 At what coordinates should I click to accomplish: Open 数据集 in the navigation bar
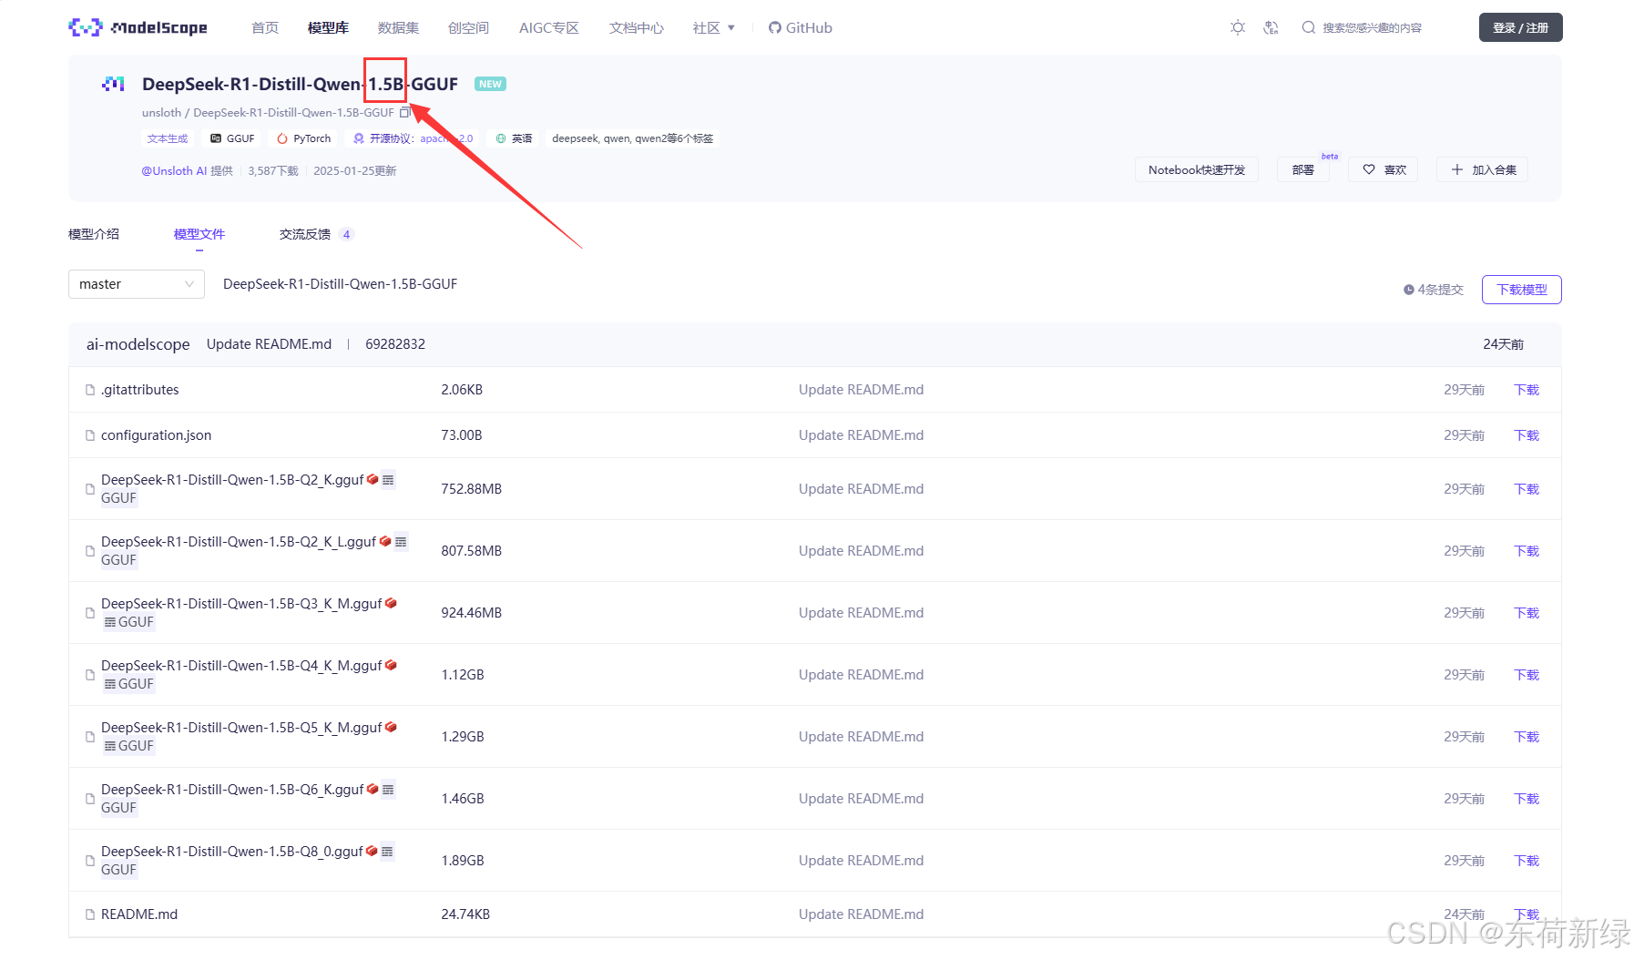tap(399, 27)
